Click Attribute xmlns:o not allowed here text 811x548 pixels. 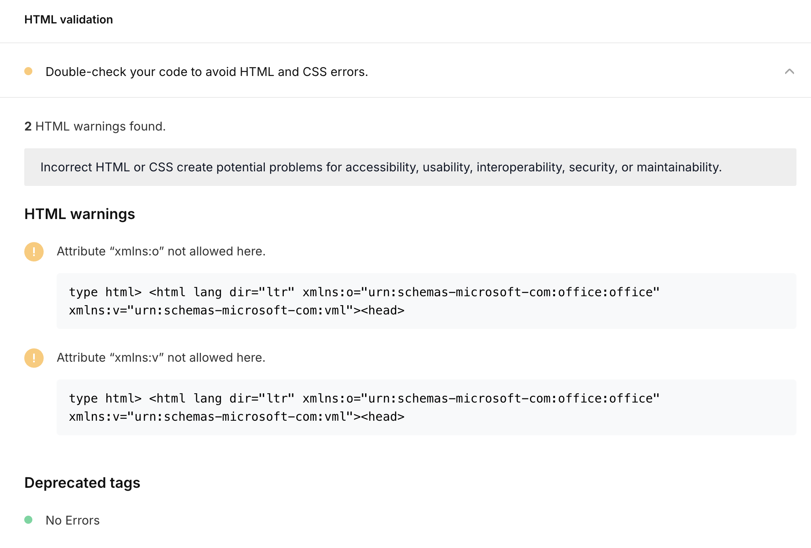(x=161, y=251)
